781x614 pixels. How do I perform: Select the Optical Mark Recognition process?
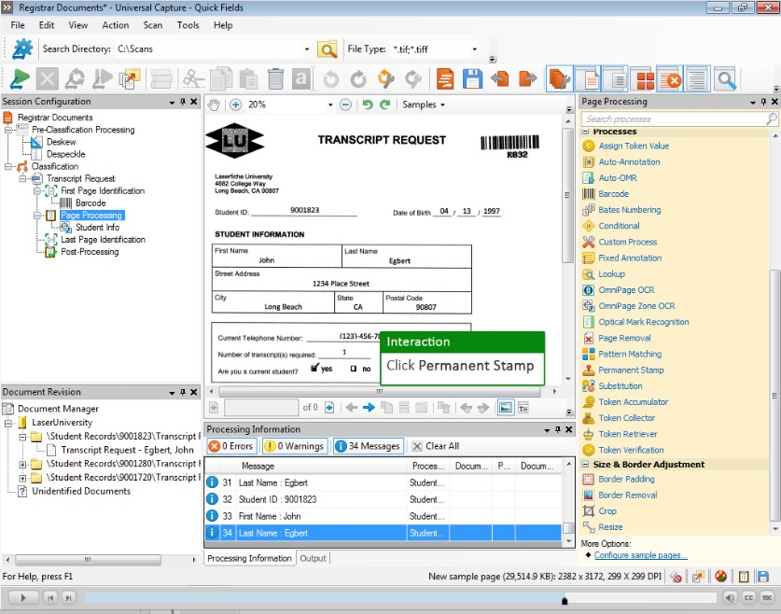[x=644, y=322]
